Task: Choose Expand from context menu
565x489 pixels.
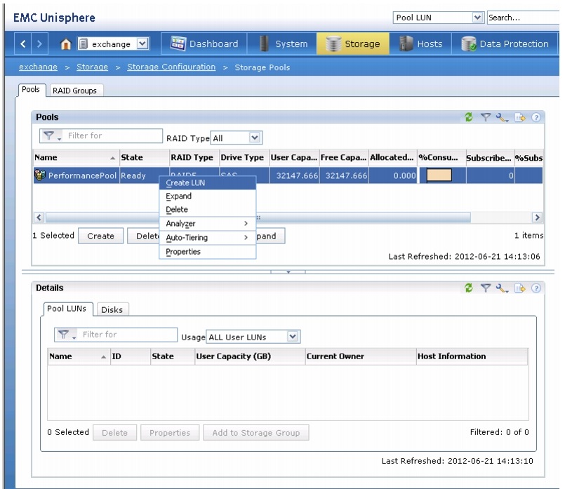Action: coord(207,196)
